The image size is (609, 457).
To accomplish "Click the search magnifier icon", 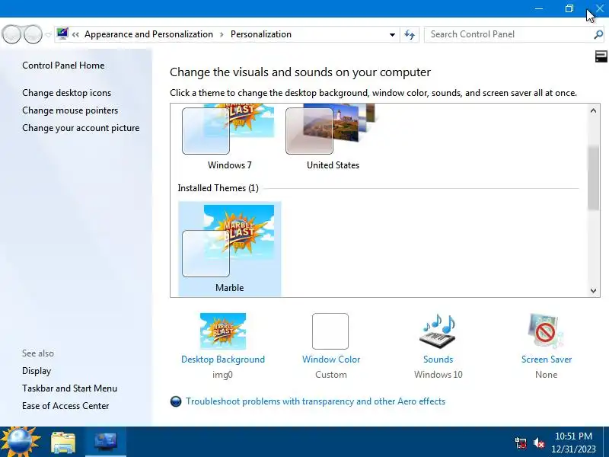I will [x=598, y=34].
